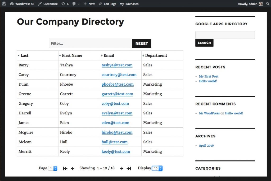This screenshot has width=271, height=181.
Task: Click the Our Company Directory page heading
Action: pos(70,22)
